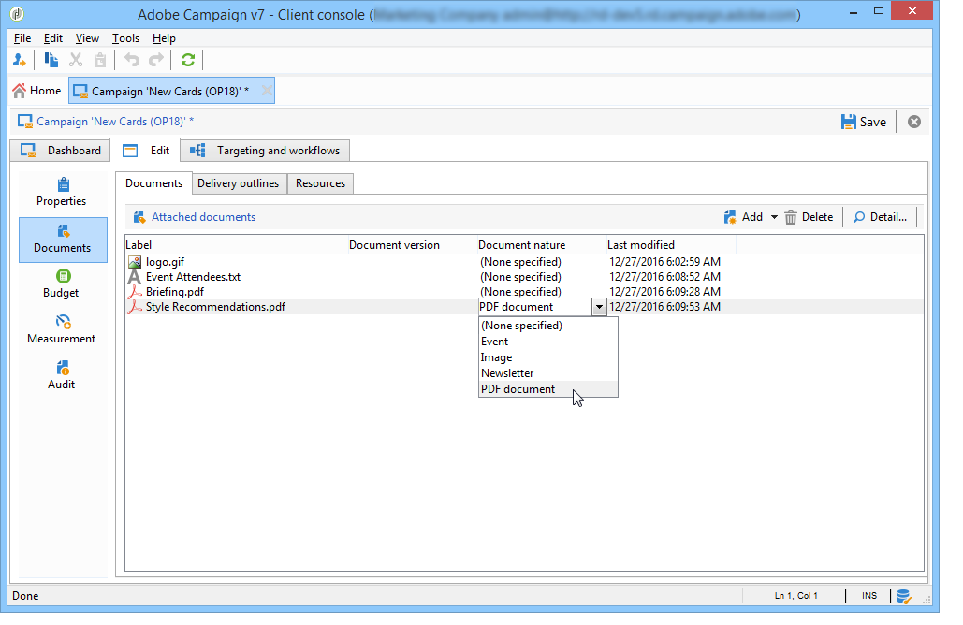Click the Document nature cell for Briefing.pdf
963x625 pixels.
[542, 292]
